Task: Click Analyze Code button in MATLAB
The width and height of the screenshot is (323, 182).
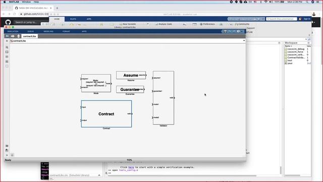Action: click(164, 24)
